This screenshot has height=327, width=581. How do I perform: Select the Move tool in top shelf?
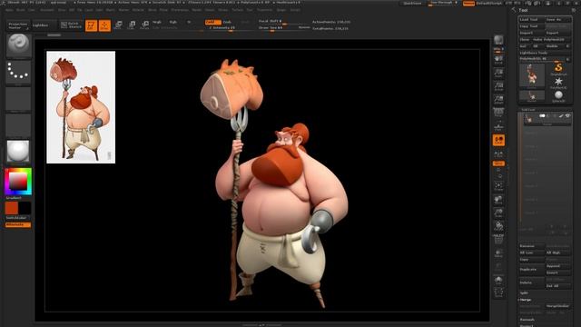[118, 25]
